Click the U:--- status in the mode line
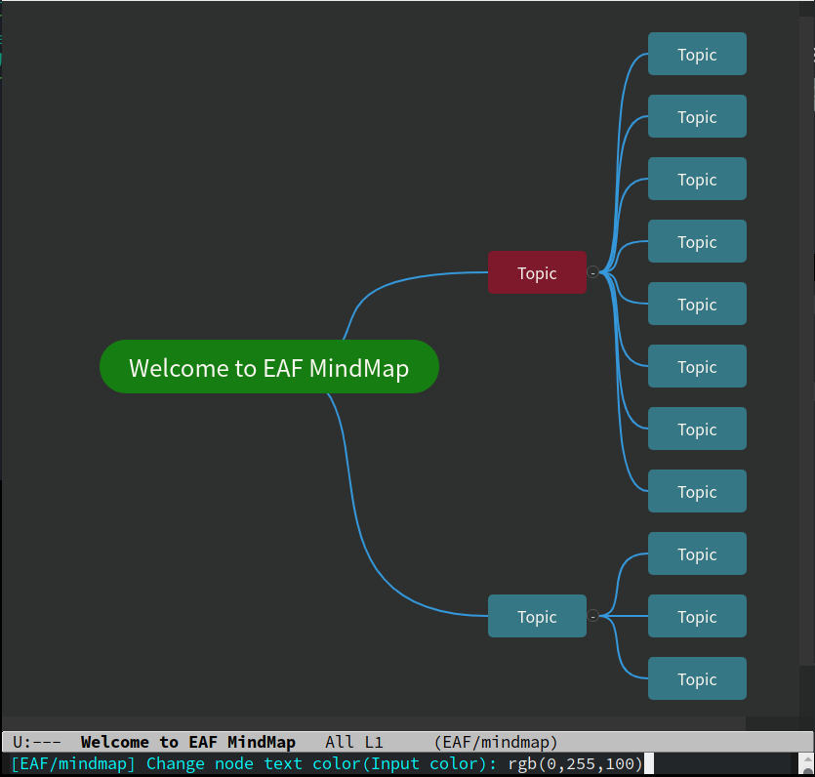 click(x=37, y=742)
